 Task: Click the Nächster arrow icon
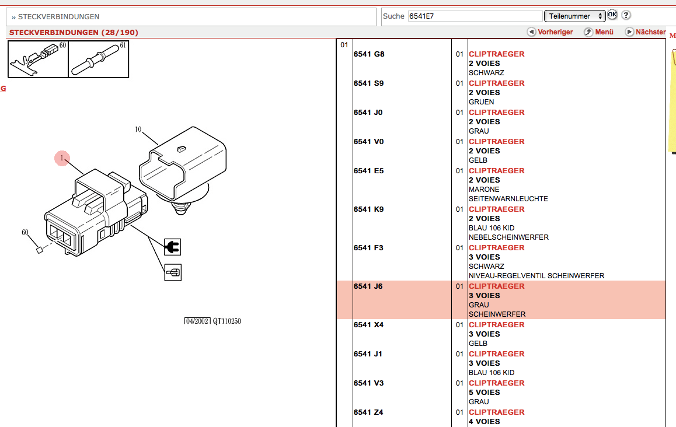[629, 32]
